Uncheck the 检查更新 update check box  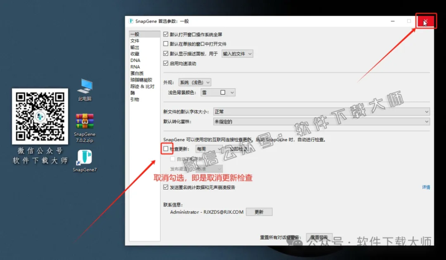pos(166,149)
